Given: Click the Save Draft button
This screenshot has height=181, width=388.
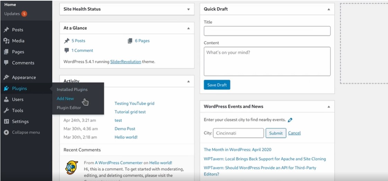Looking at the screenshot, I should click(x=217, y=85).
